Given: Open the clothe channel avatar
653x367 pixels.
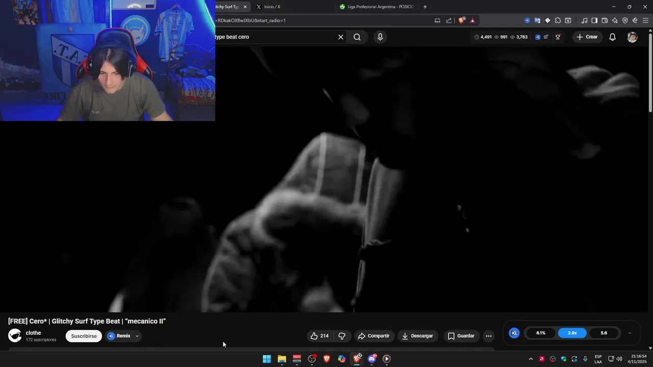Looking at the screenshot, I should click(x=15, y=335).
